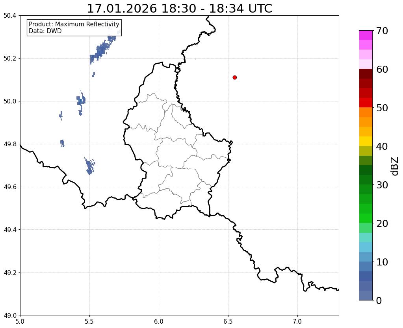Click the plot title showing 17.01.2026 time
This screenshot has width=403, height=328.
pyautogui.click(x=180, y=9)
